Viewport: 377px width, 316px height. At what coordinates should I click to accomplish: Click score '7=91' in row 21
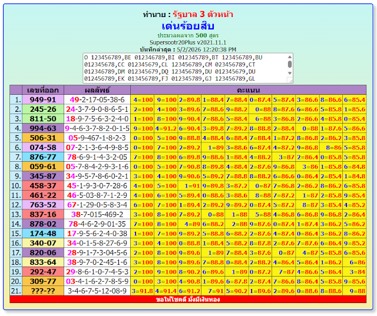tap(213, 291)
